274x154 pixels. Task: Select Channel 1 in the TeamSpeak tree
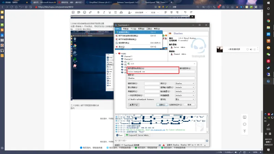[x=128, y=56]
